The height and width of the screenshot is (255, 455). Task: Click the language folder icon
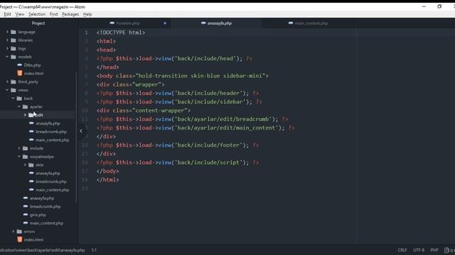tap(14, 32)
